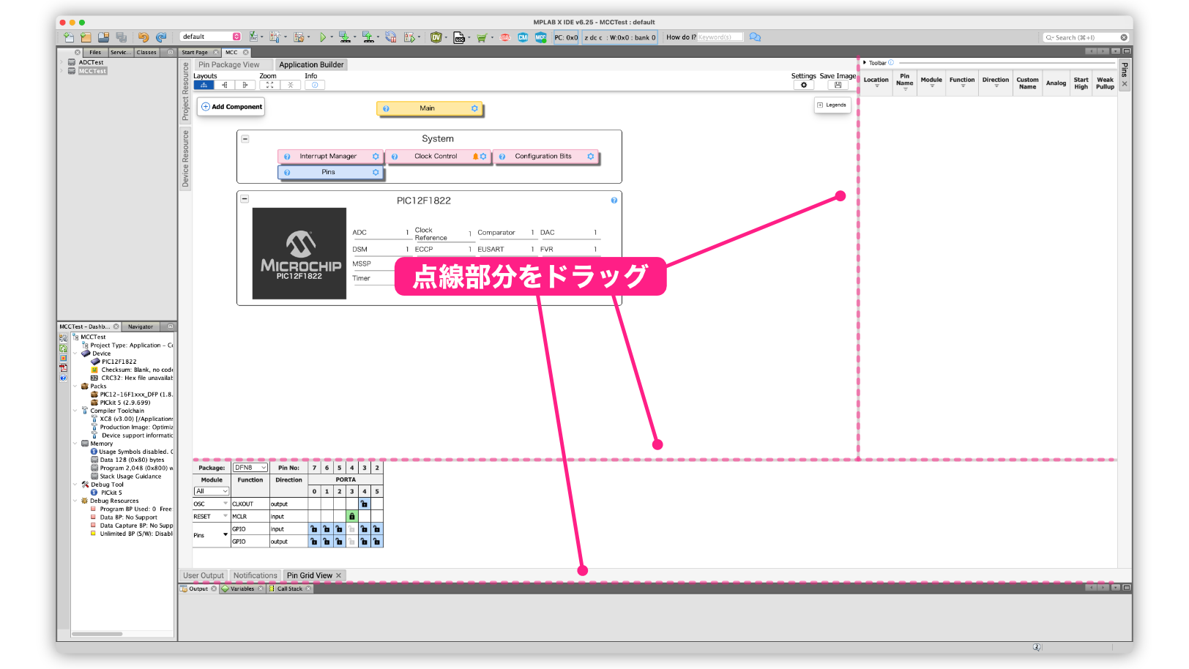Launch MCC via the blue MCC icon
Viewport: 1189px width, 669px height.
pos(540,37)
